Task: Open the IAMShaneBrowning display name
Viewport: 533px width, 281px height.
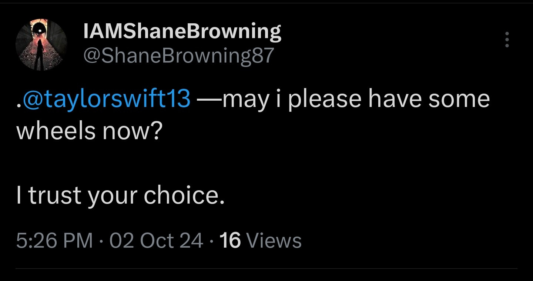Action: [182, 31]
